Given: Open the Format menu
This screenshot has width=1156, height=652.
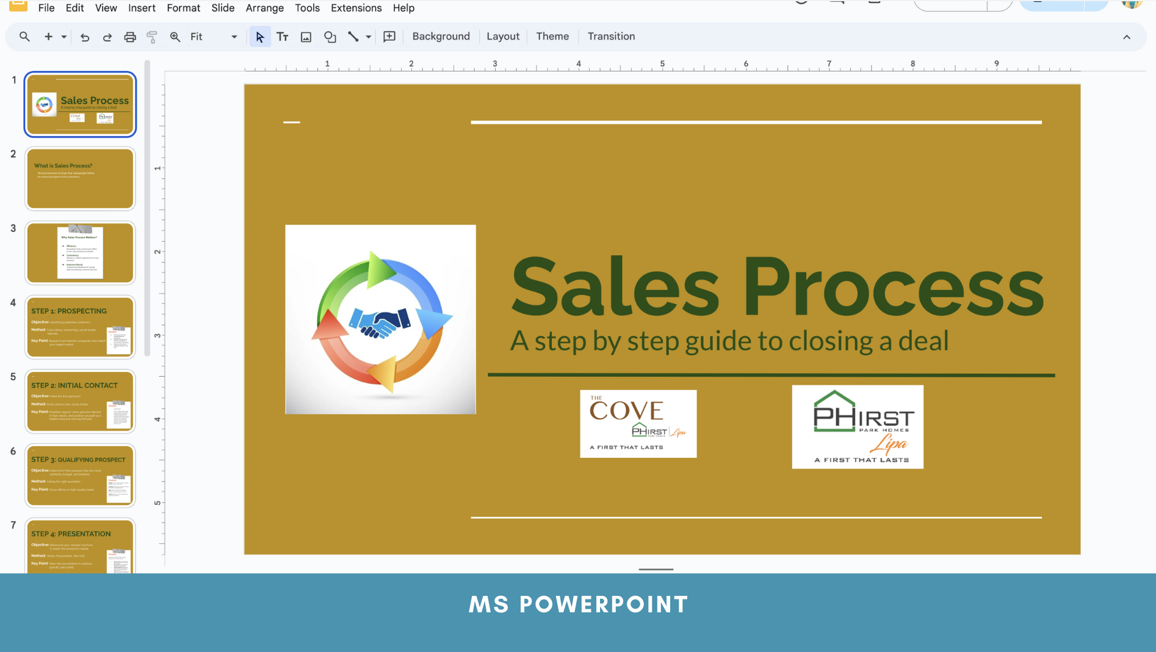Looking at the screenshot, I should pyautogui.click(x=184, y=8).
